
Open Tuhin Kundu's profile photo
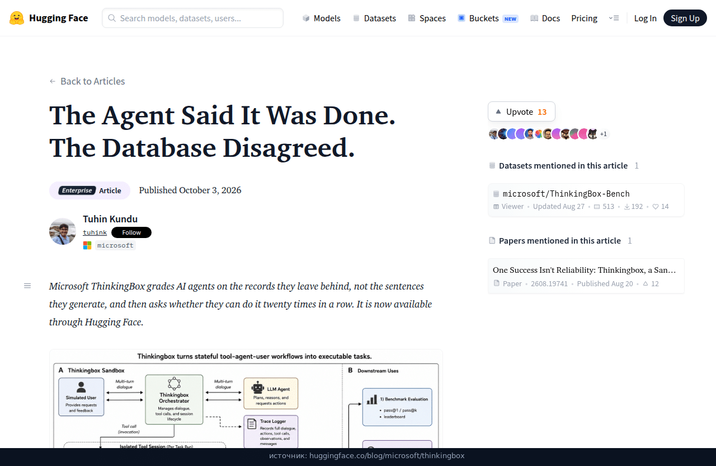[63, 231]
